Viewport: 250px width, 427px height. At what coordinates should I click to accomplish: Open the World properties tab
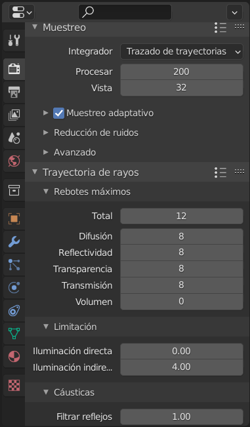pos(14,161)
